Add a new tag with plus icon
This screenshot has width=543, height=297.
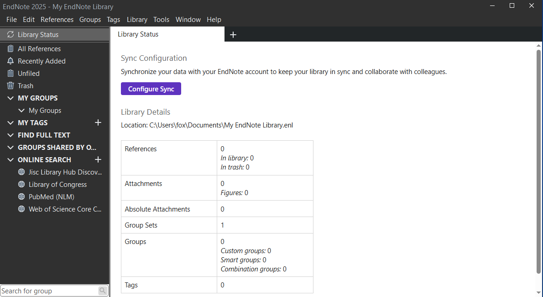click(98, 123)
